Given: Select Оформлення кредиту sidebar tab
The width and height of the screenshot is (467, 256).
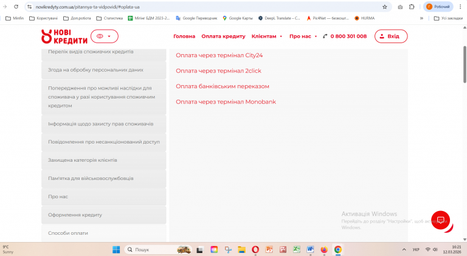Looking at the screenshot, I should point(103,215).
